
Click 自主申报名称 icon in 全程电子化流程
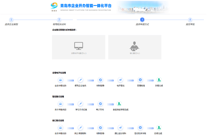pyautogui.click(x=60, y=80)
